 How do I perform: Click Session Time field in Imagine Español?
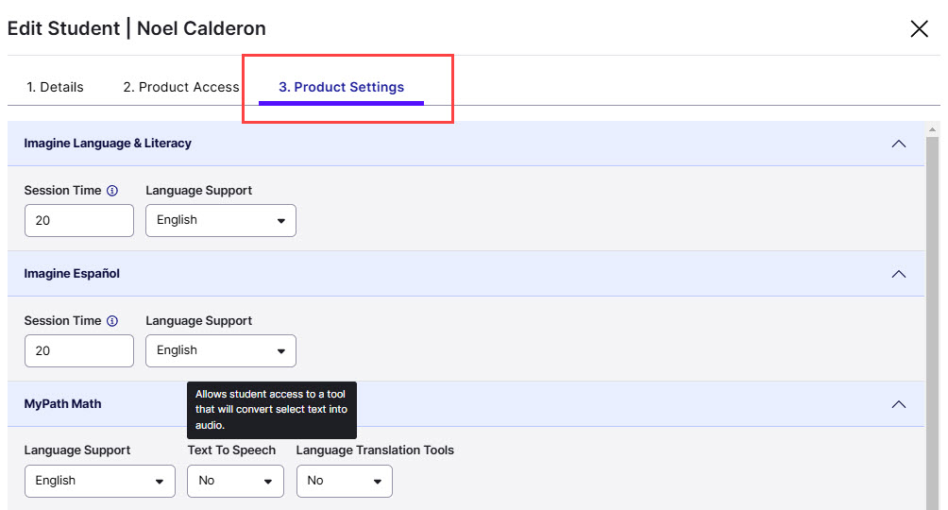tap(79, 350)
